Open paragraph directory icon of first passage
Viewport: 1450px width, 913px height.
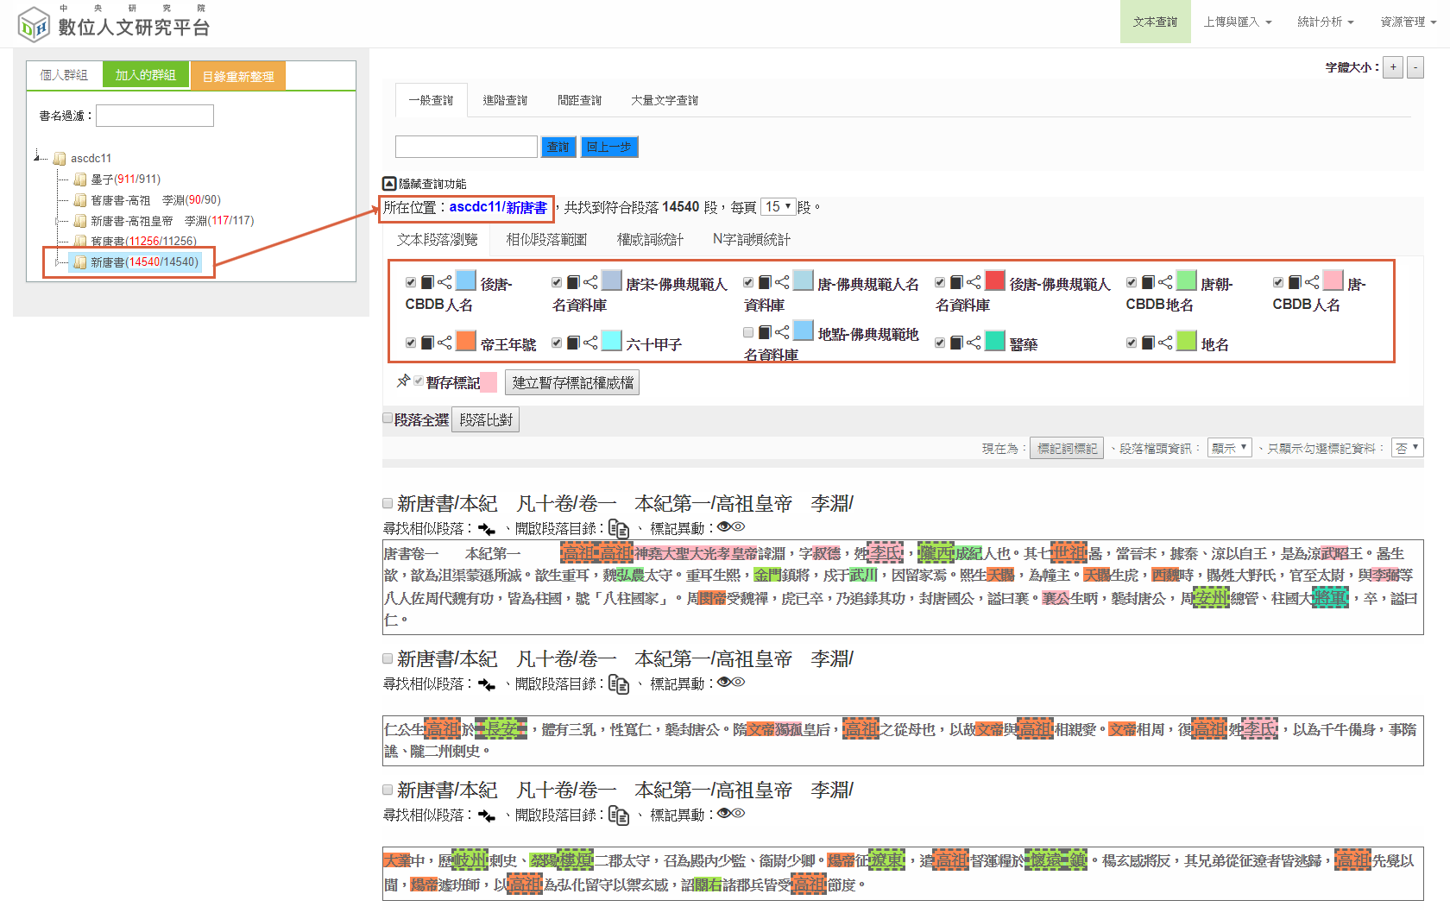point(618,528)
